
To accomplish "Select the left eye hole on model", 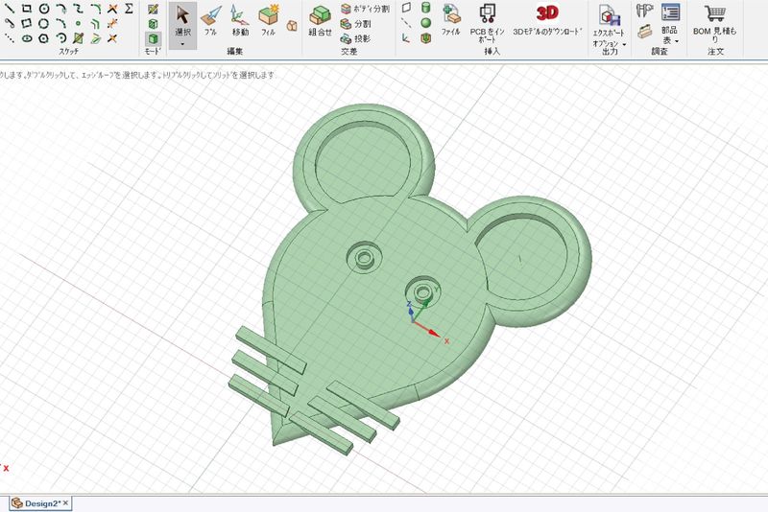I will (365, 256).
